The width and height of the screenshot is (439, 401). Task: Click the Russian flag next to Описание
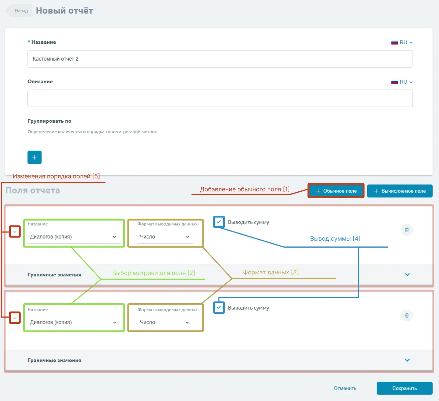(x=394, y=82)
